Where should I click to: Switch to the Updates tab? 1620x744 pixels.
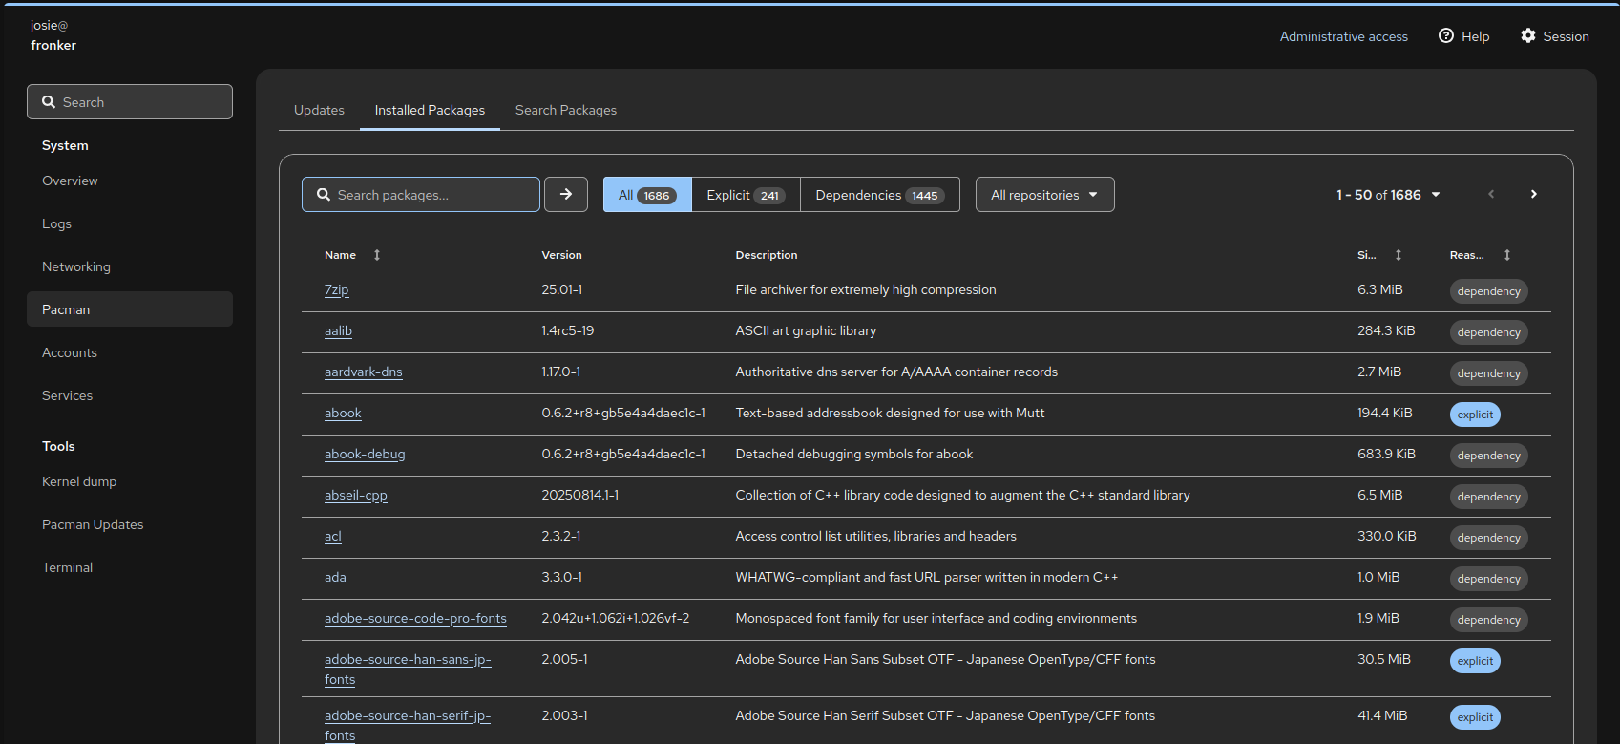(x=319, y=111)
